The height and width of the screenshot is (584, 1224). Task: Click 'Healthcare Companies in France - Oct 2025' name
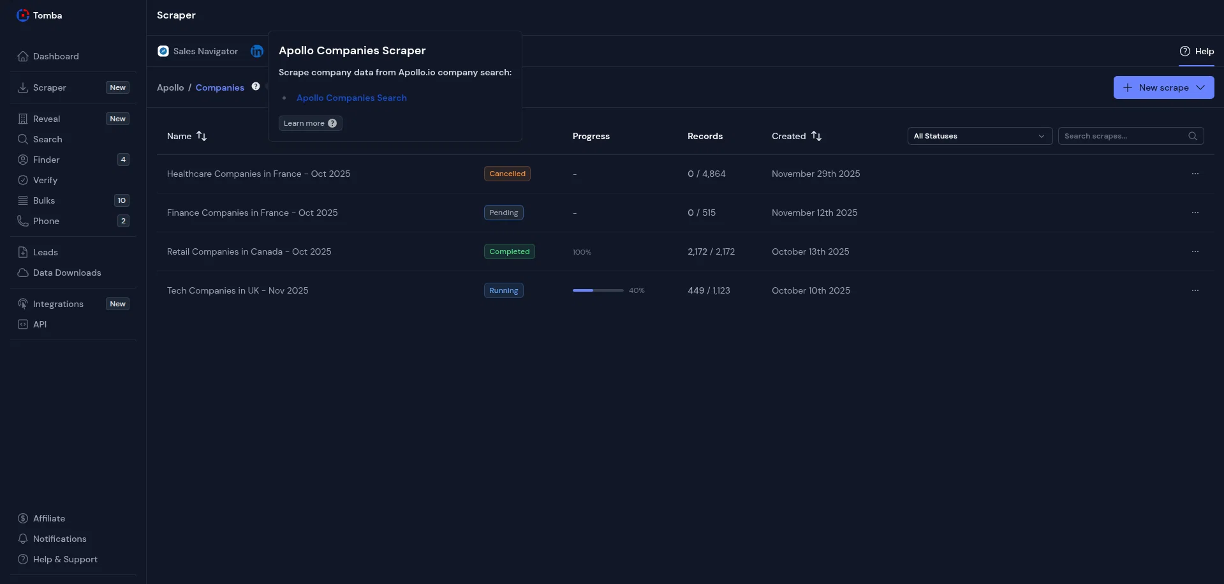[258, 174]
